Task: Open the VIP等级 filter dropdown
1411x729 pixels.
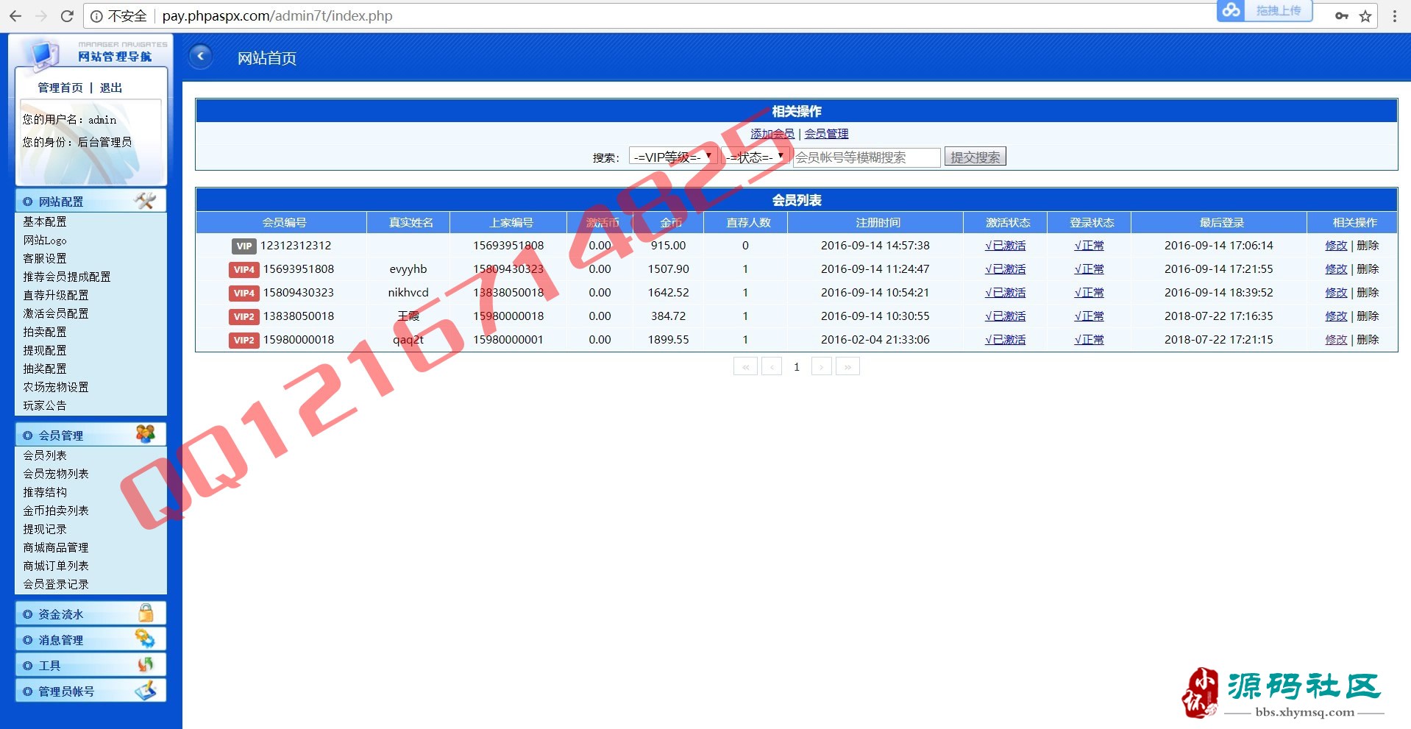Action: click(x=672, y=157)
